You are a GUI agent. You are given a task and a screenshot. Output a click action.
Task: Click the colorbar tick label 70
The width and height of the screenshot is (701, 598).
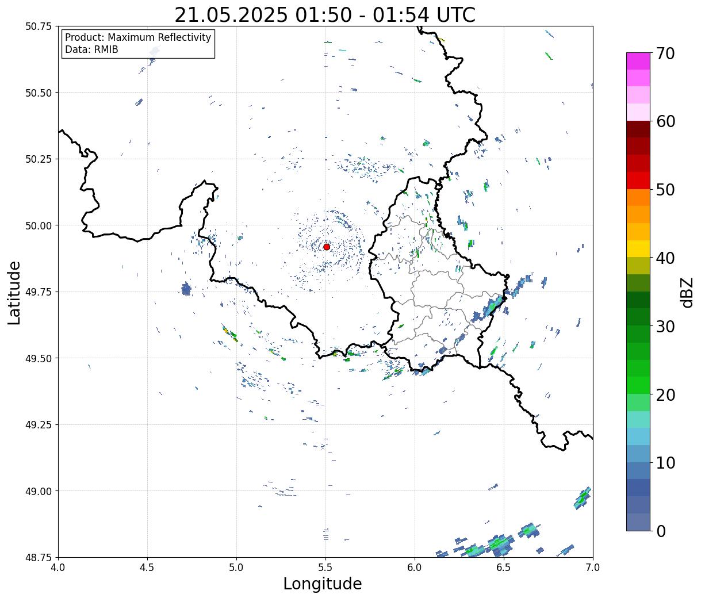(x=665, y=53)
